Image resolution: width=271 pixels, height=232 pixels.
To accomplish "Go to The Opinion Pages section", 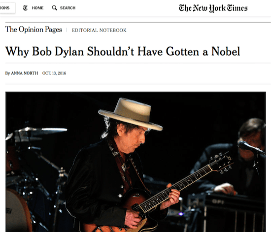I will (34, 30).
